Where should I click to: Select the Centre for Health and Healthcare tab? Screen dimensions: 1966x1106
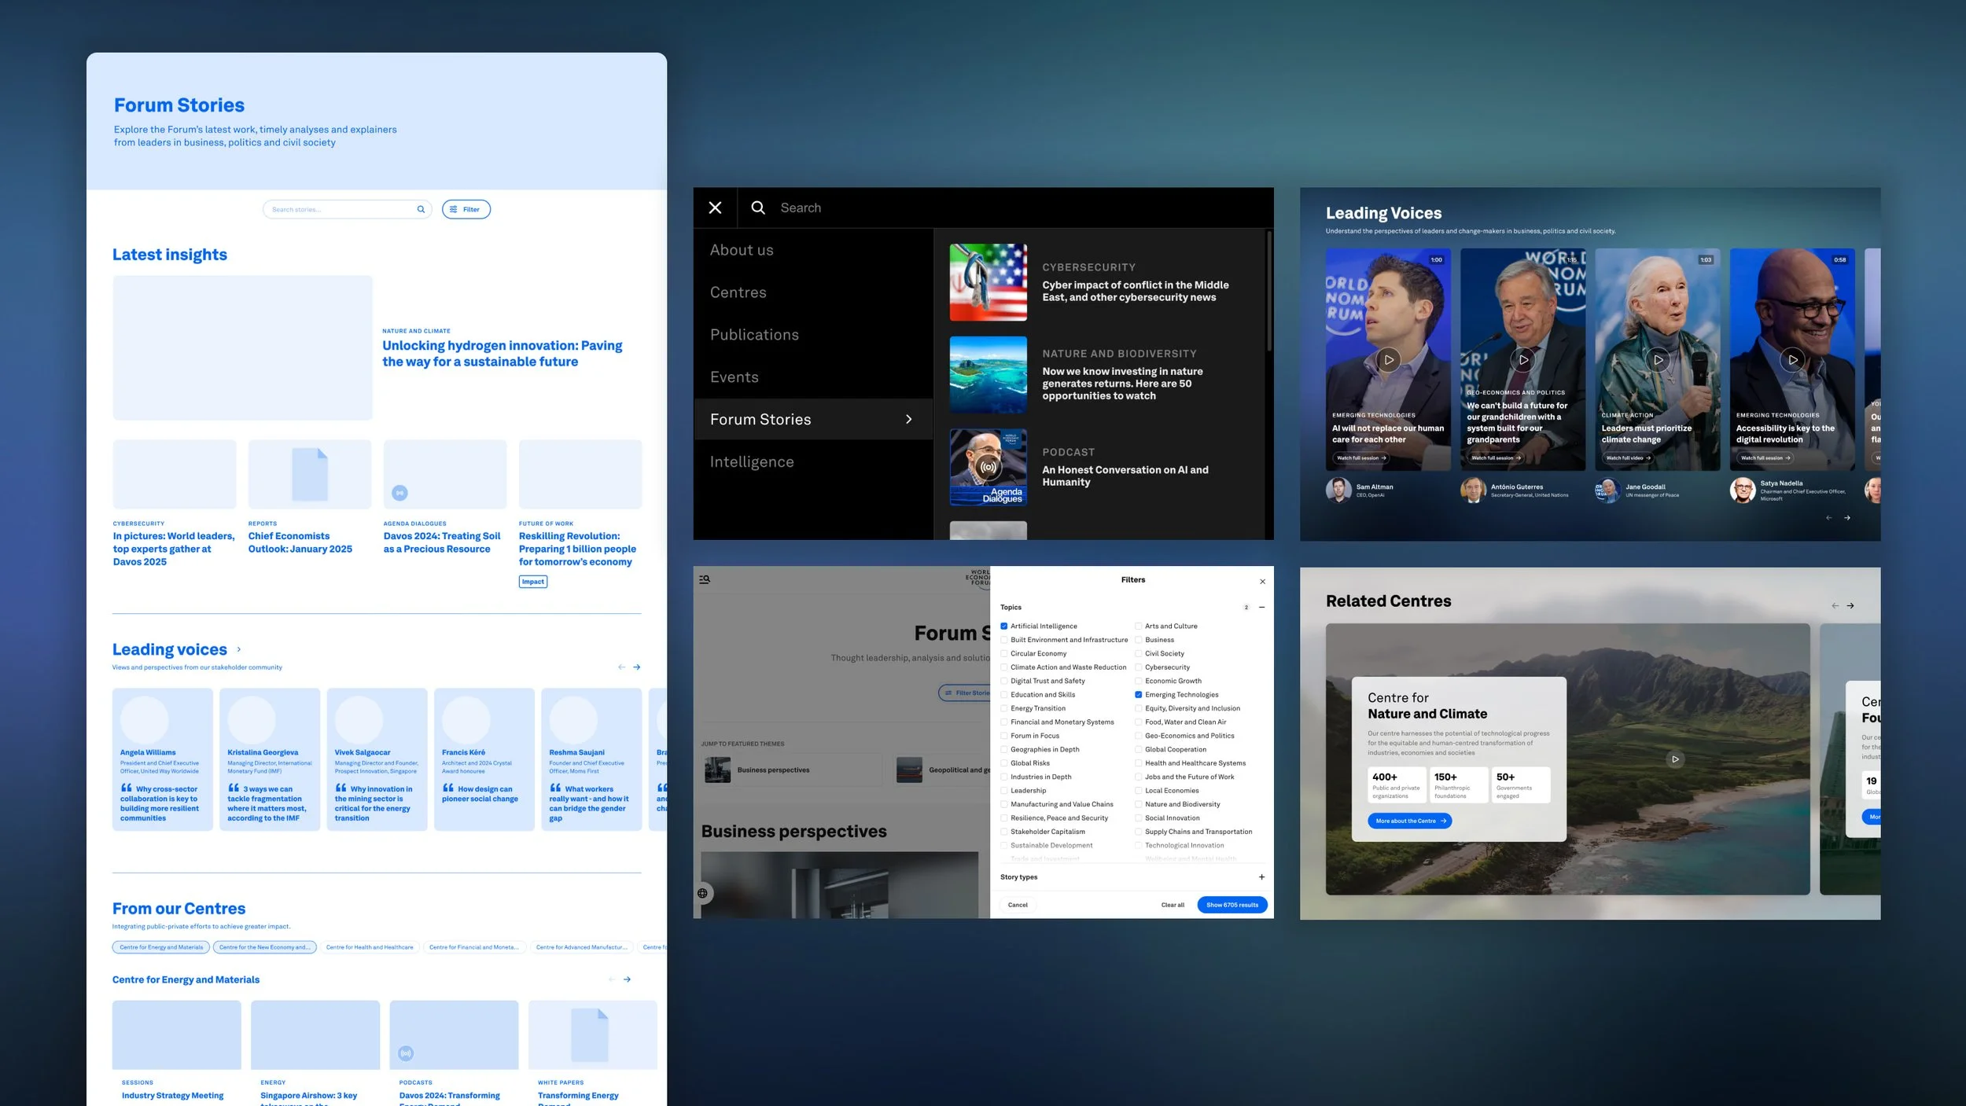[370, 947]
